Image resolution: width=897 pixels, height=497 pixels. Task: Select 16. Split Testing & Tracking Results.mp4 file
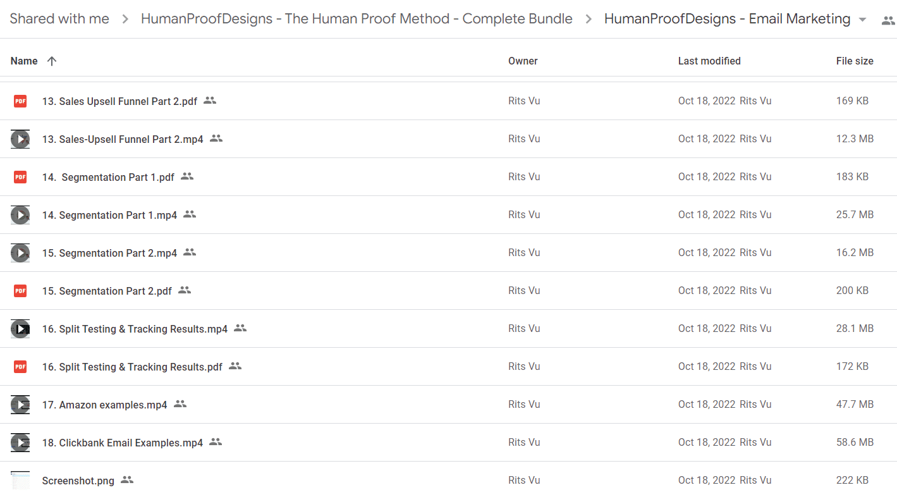click(448, 329)
